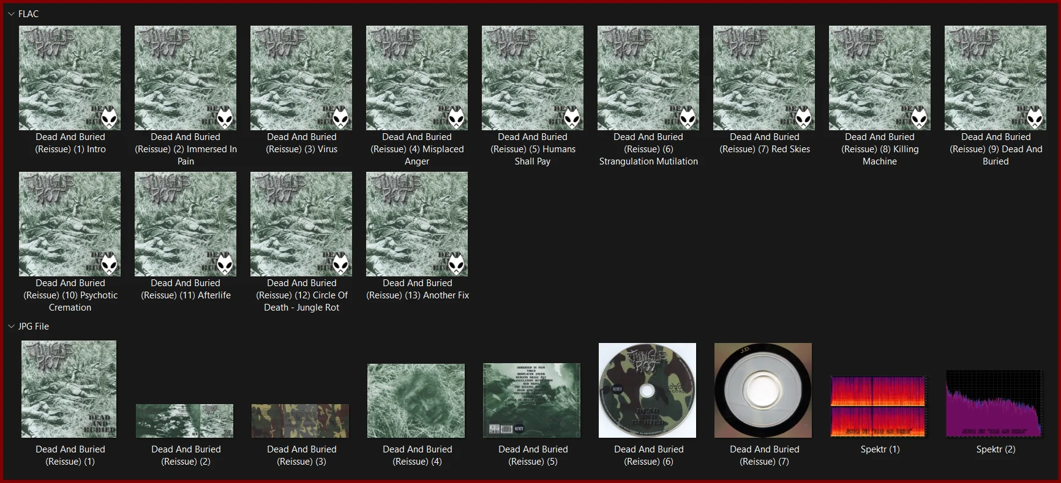Select CD underside image Reissue (7)
The image size is (1061, 483).
point(763,390)
